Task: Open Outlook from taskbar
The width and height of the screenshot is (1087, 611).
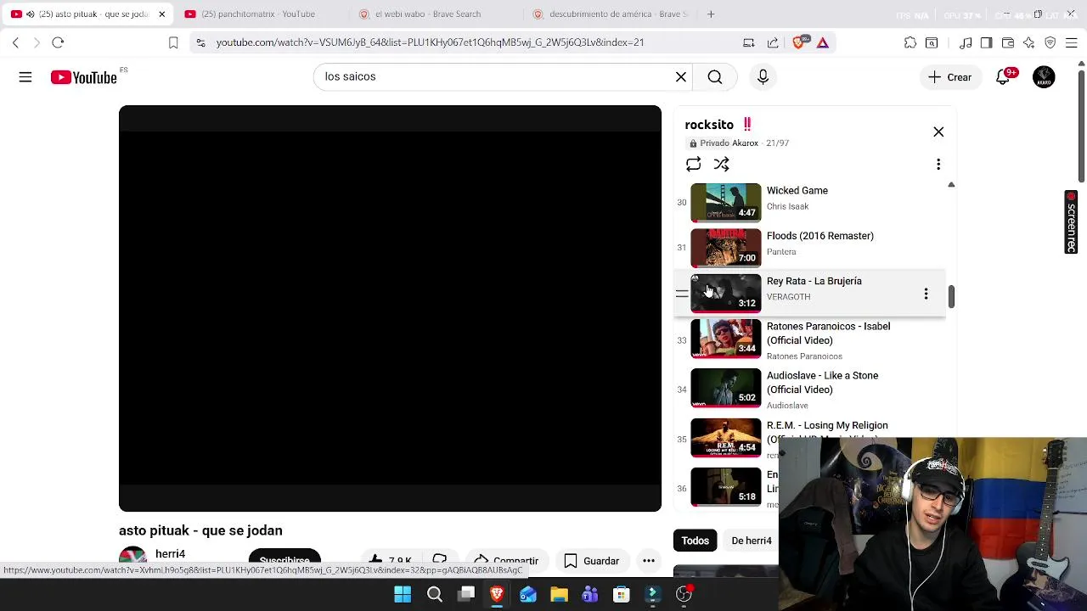Action: coord(528,595)
